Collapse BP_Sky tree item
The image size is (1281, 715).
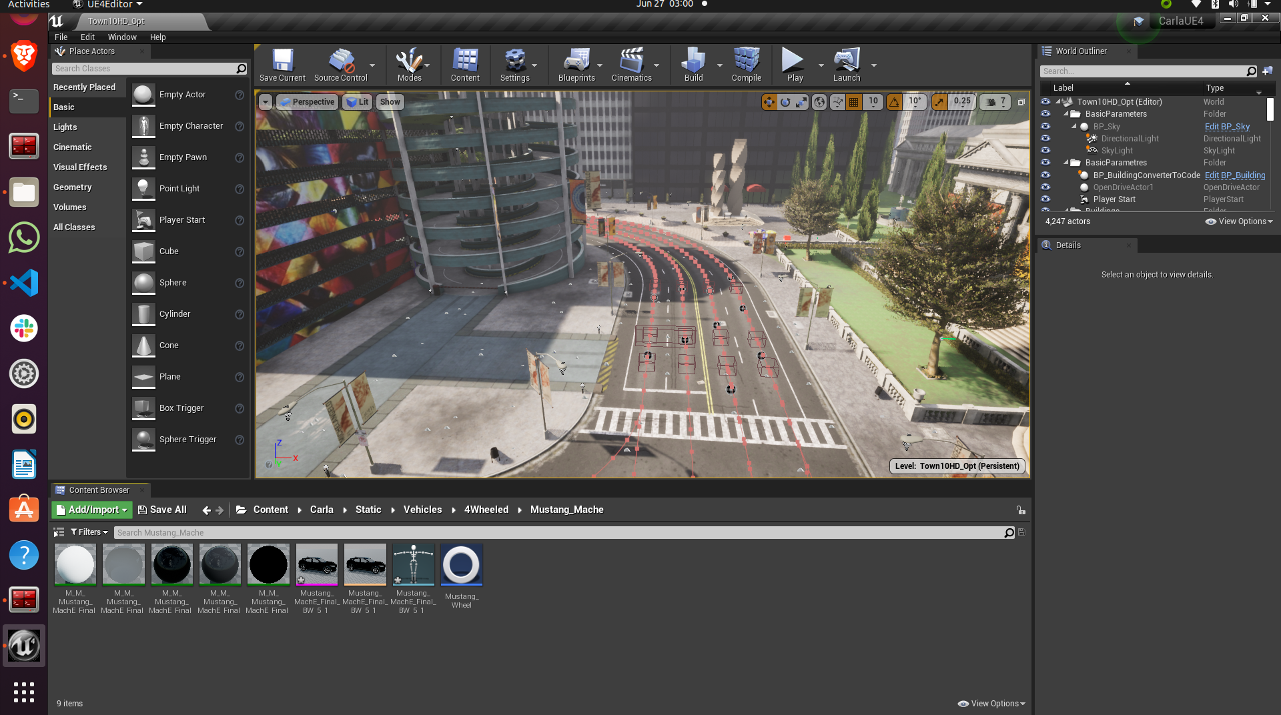click(x=1074, y=126)
